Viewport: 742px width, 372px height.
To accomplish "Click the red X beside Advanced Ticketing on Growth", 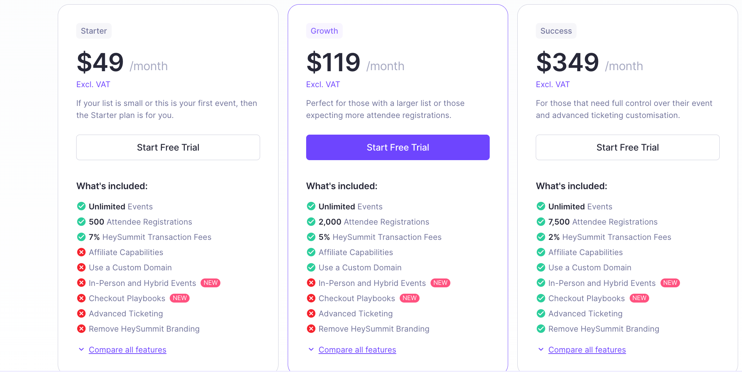I will click(311, 313).
